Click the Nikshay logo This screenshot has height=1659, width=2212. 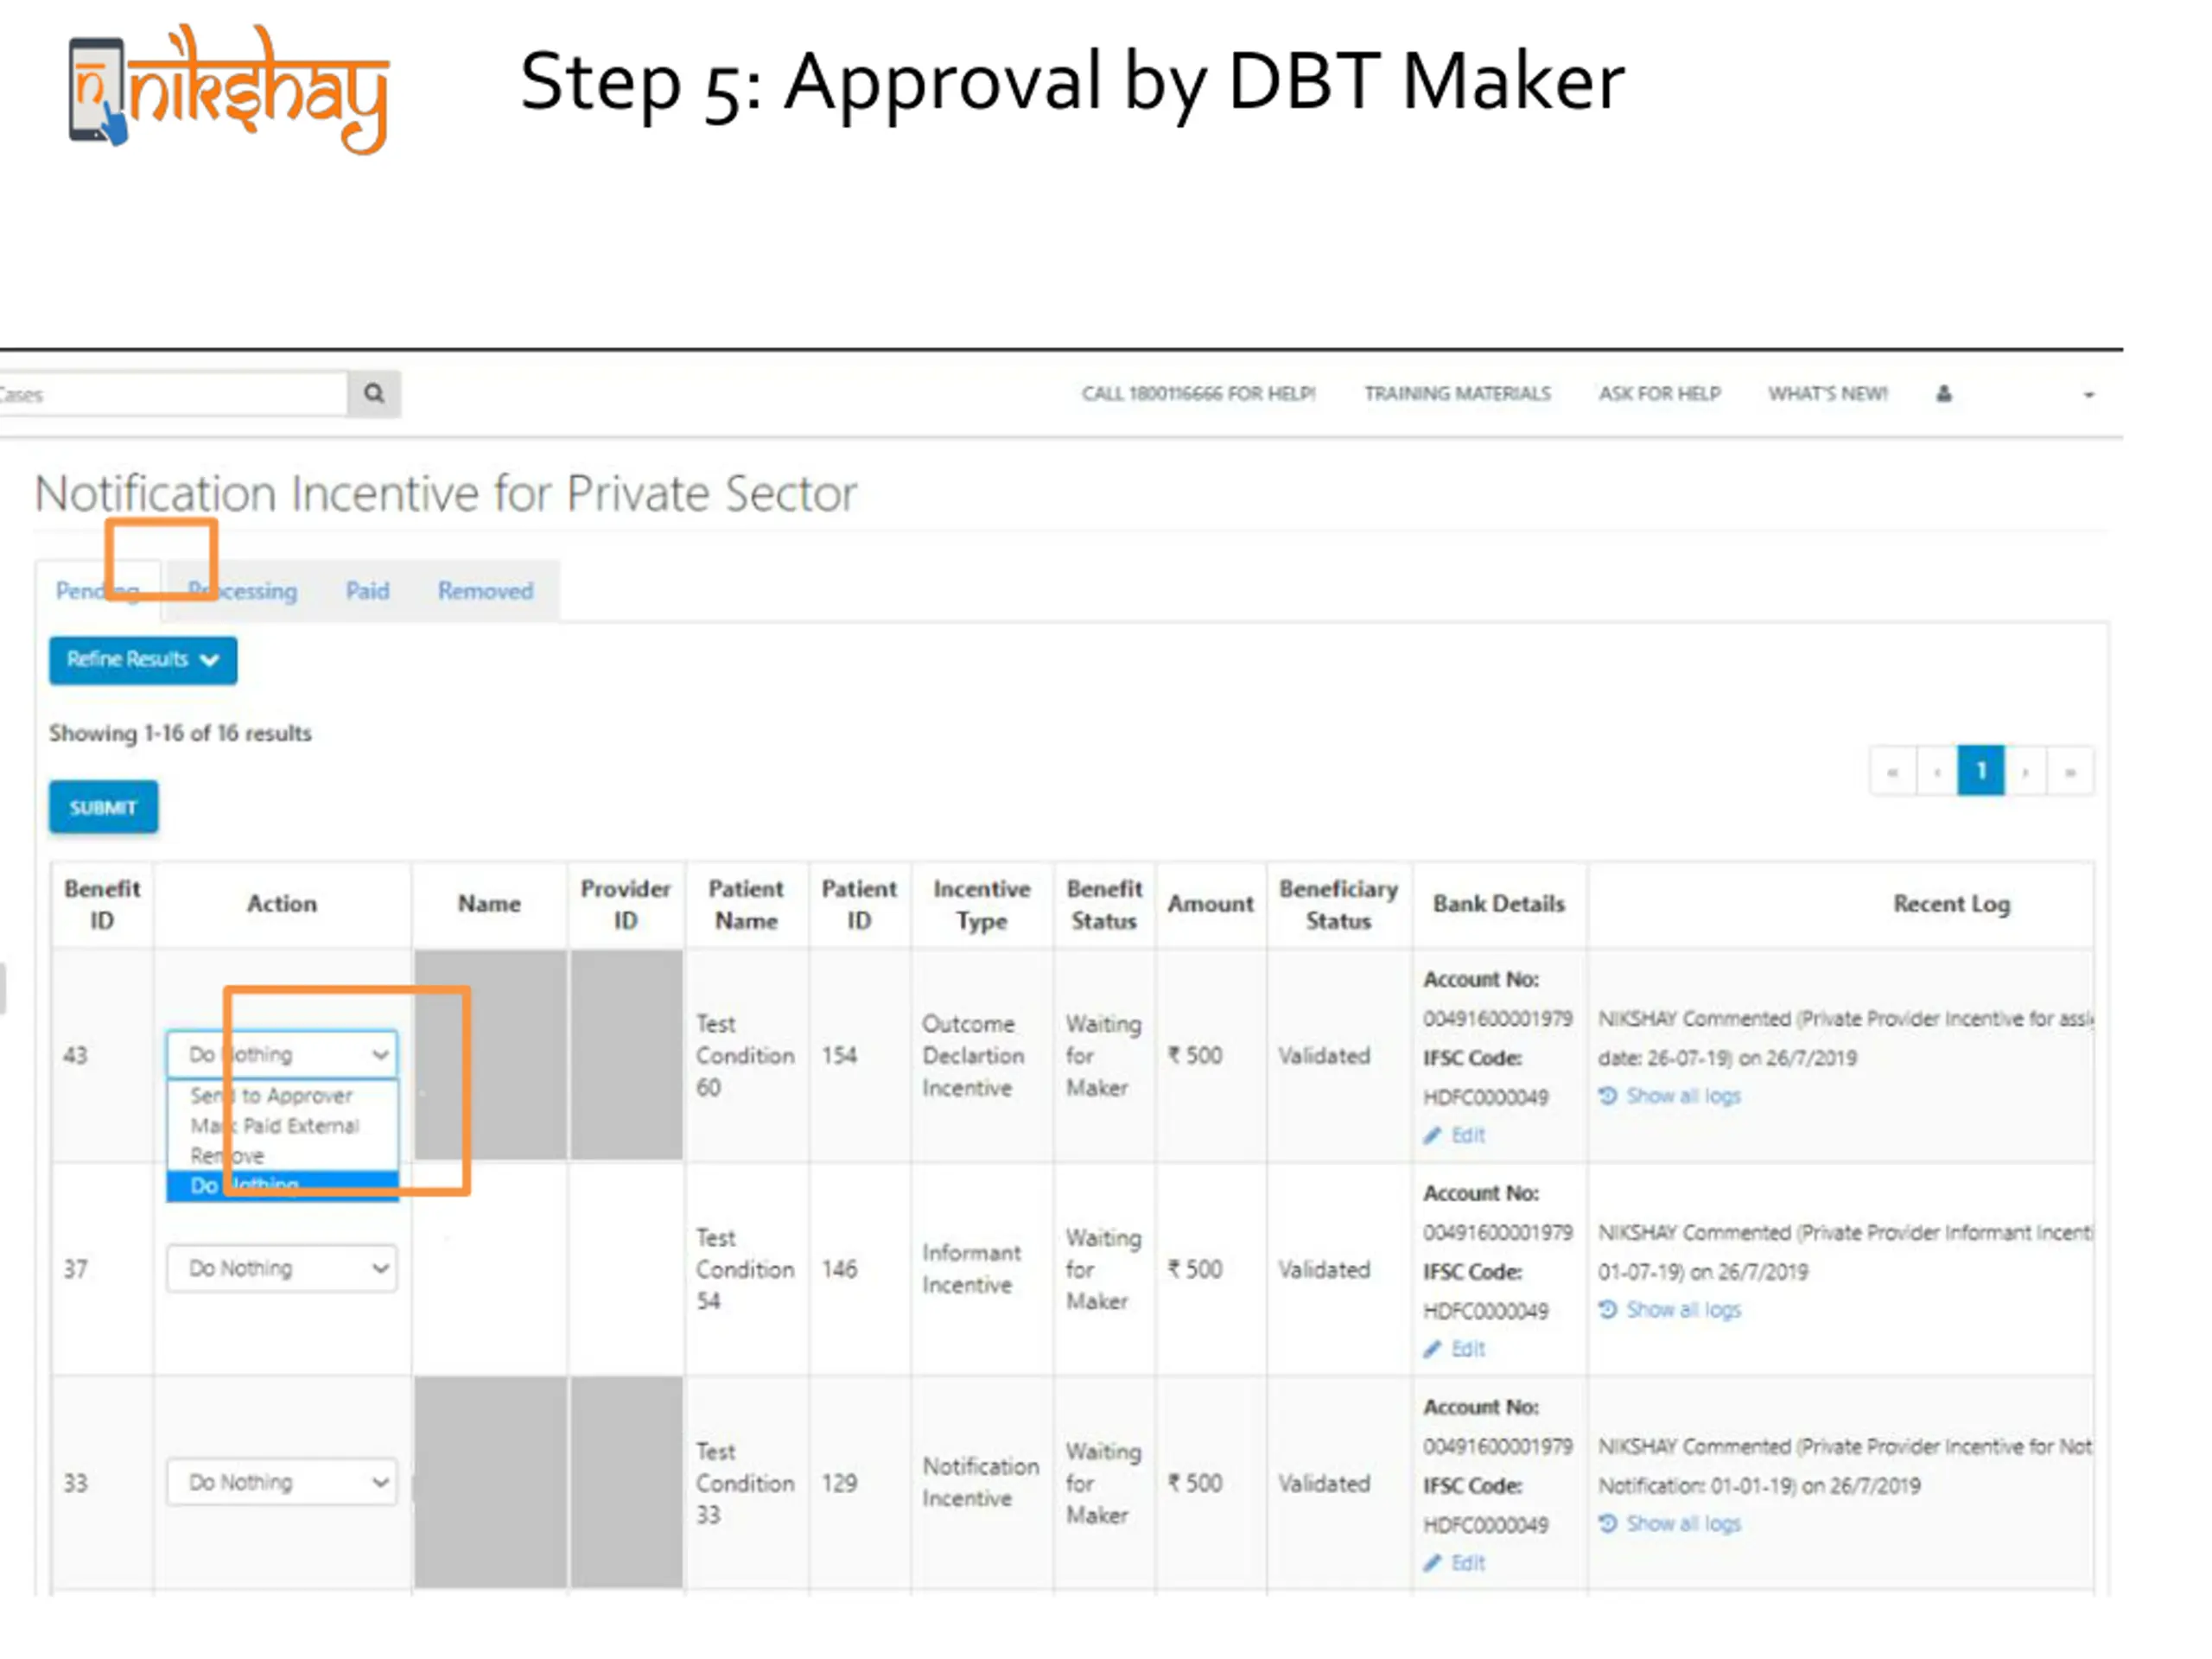tap(229, 90)
